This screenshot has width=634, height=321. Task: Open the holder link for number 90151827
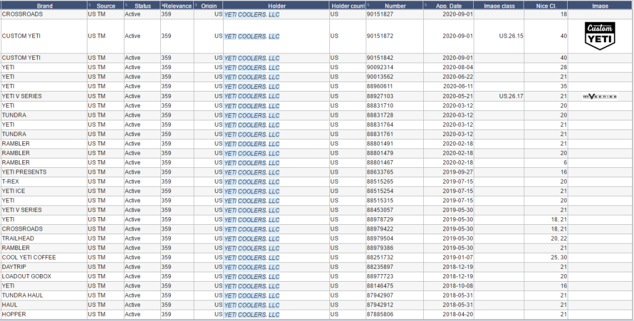coord(252,15)
